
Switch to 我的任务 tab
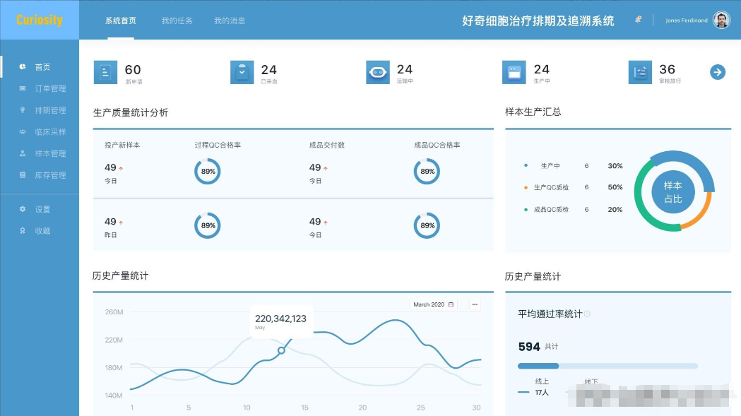[177, 20]
